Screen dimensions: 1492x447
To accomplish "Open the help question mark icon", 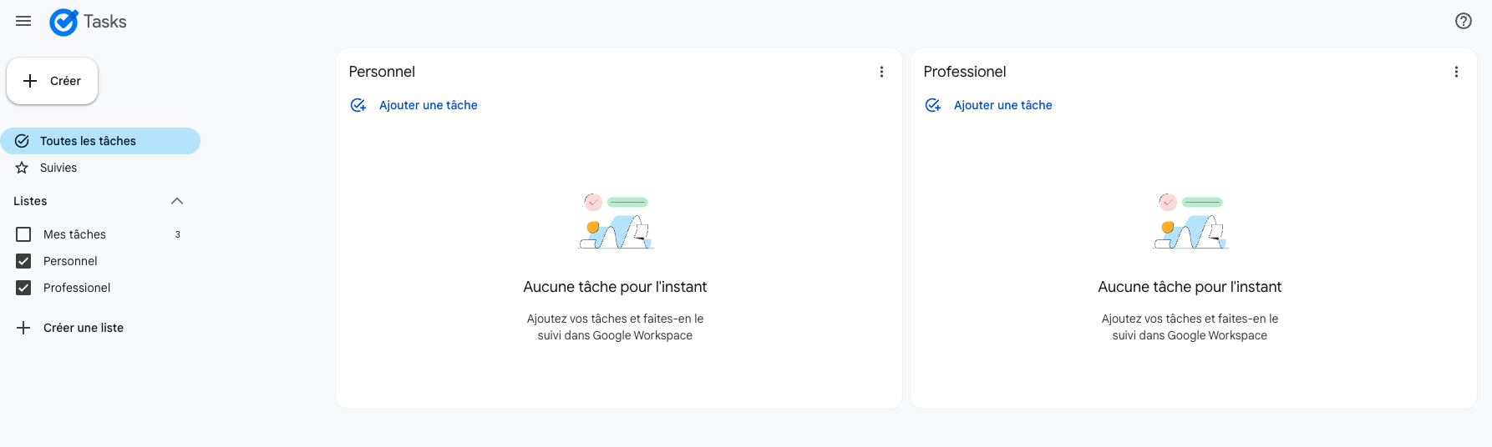I will [x=1464, y=21].
